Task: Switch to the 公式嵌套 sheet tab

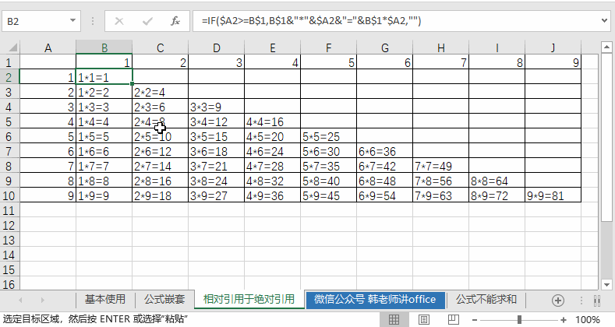Action: tap(164, 299)
